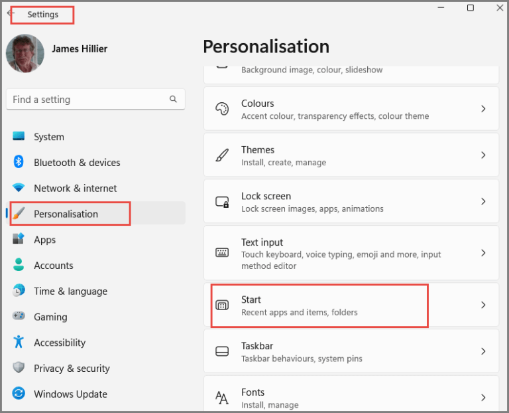Go back using the arrow icon
Viewport: 509px width, 413px height.
(11, 13)
